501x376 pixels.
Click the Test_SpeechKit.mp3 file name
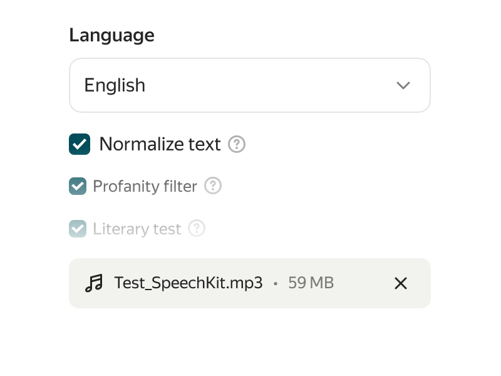[x=188, y=283]
